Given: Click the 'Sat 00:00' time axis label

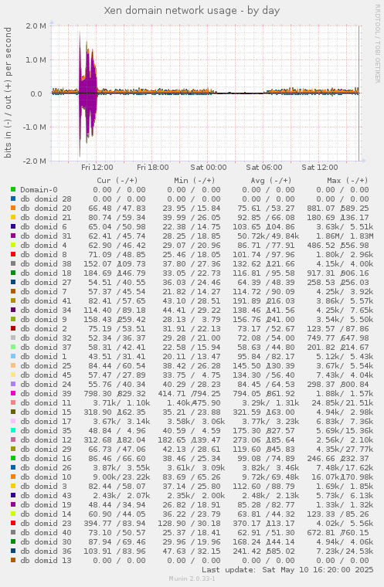Looking at the screenshot, I should (x=209, y=168).
